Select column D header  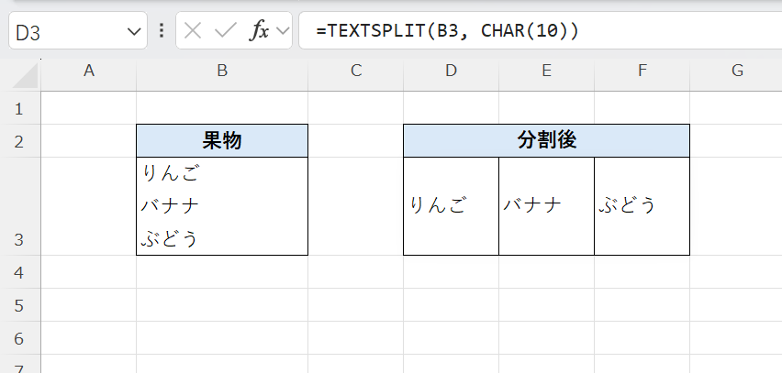[x=451, y=71]
